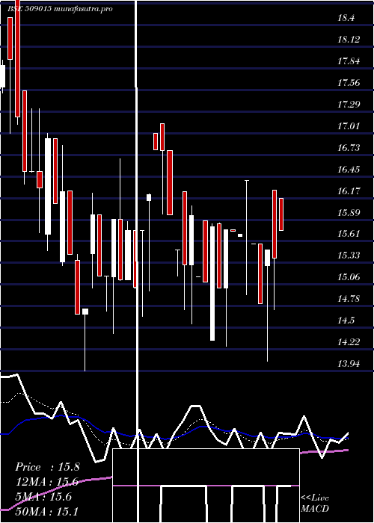The image size is (374, 523).
Task: Click the tall white candle with lowest body near 14.3
Action: (x=212, y=283)
